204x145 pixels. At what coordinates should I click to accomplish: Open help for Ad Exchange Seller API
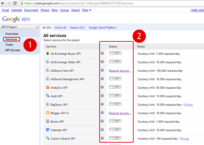(x=102, y=61)
